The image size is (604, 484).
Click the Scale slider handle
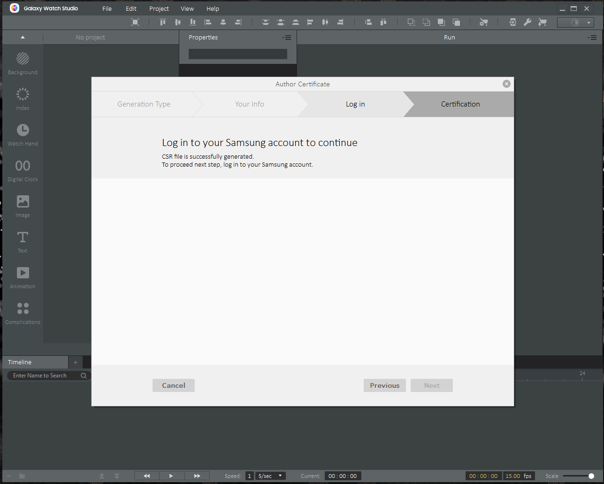591,476
